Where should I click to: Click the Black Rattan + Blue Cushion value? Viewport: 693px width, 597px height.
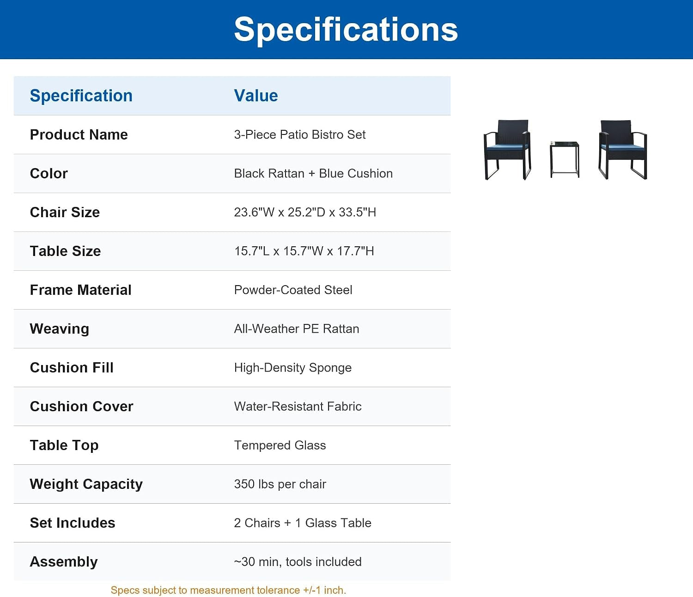click(313, 173)
